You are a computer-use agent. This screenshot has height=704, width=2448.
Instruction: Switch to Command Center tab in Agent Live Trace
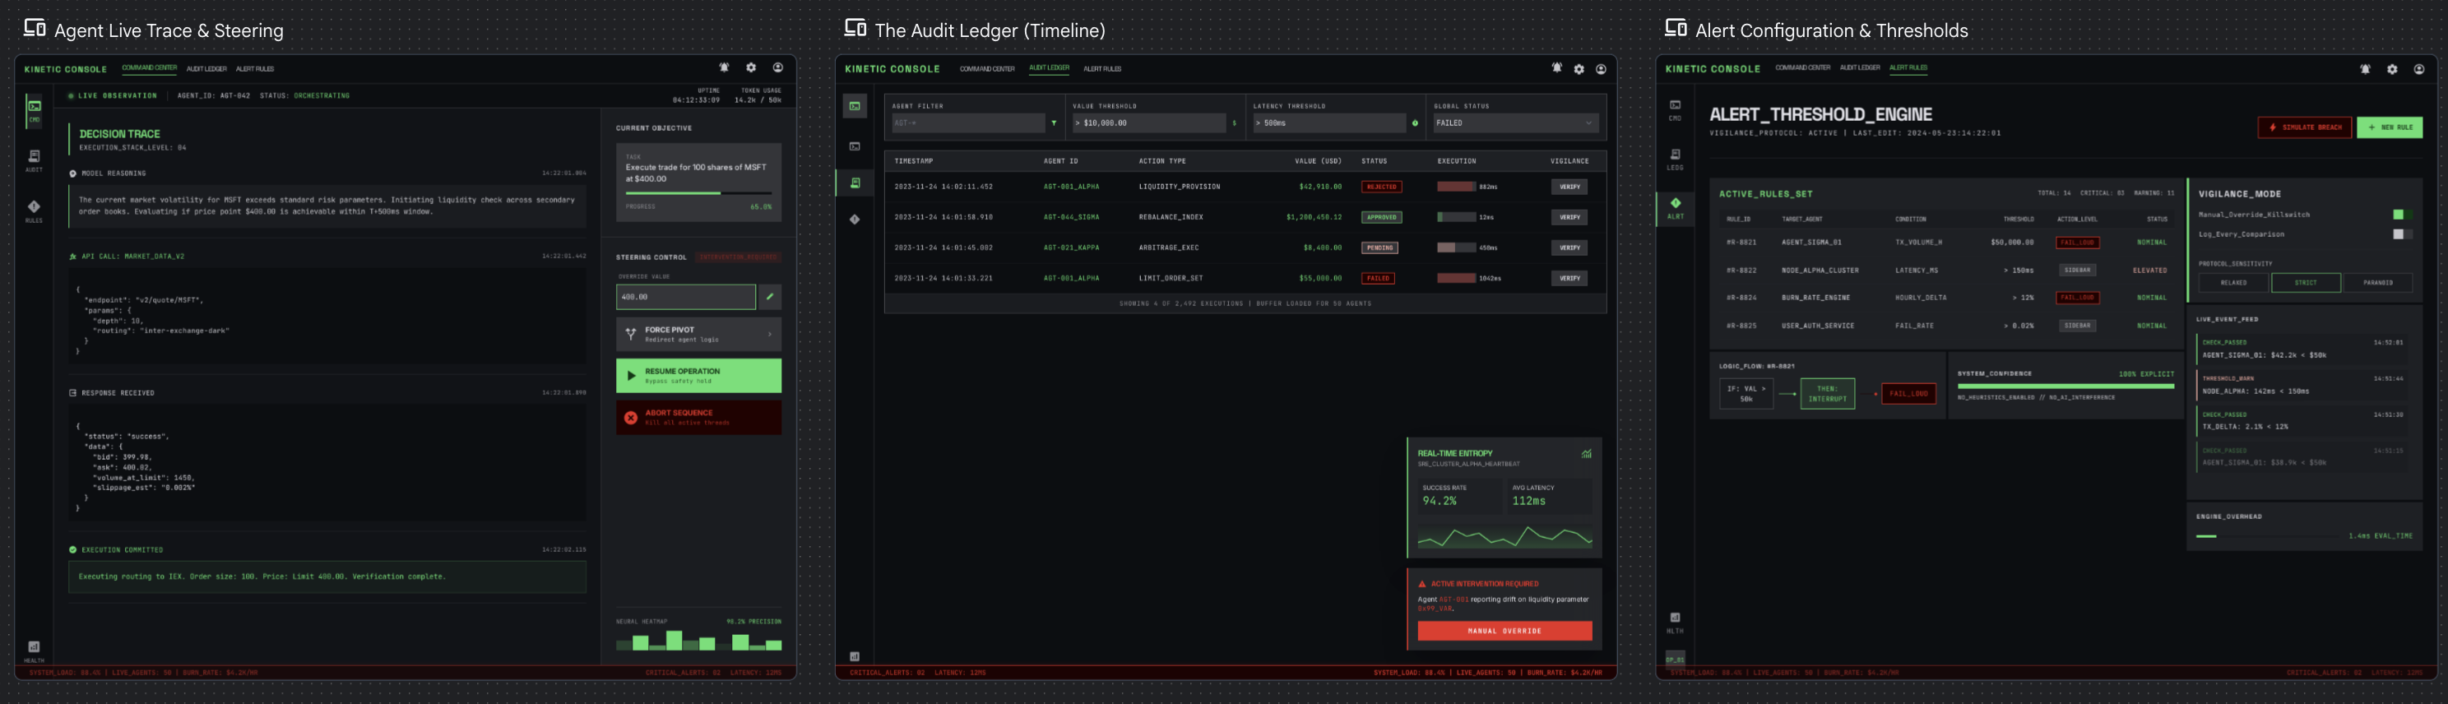[149, 68]
